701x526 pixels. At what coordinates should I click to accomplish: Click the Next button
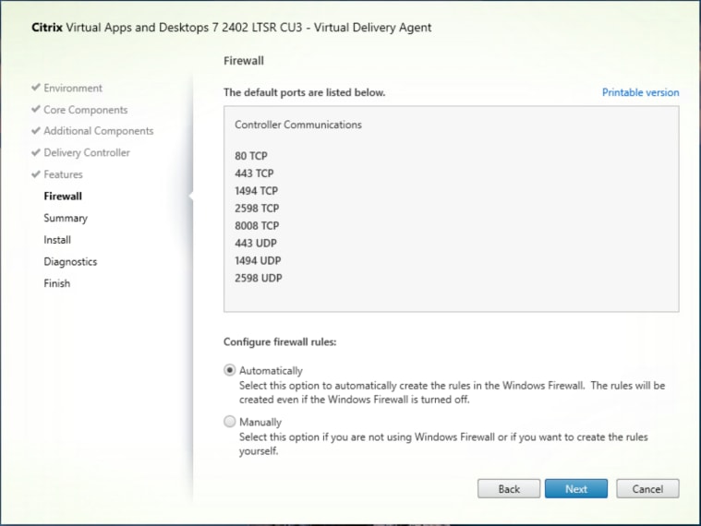tap(575, 489)
